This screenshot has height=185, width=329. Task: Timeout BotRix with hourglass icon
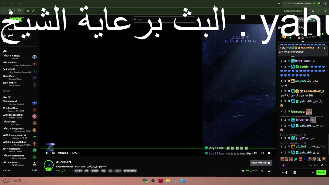(x=285, y=67)
